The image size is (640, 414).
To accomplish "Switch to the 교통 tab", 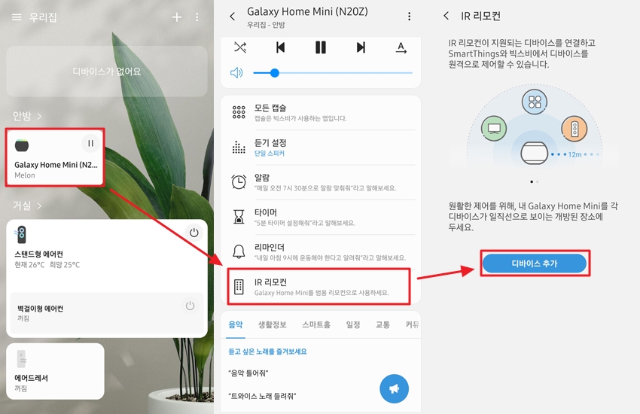I will coord(382,324).
